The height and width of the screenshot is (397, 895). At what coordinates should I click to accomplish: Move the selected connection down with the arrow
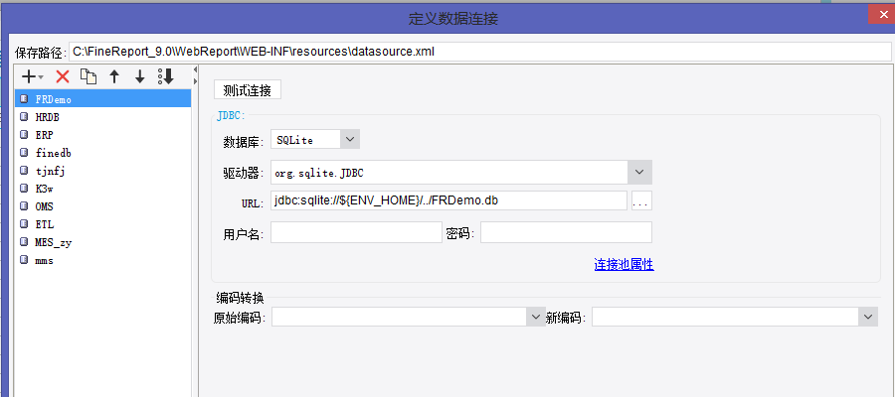tap(140, 76)
